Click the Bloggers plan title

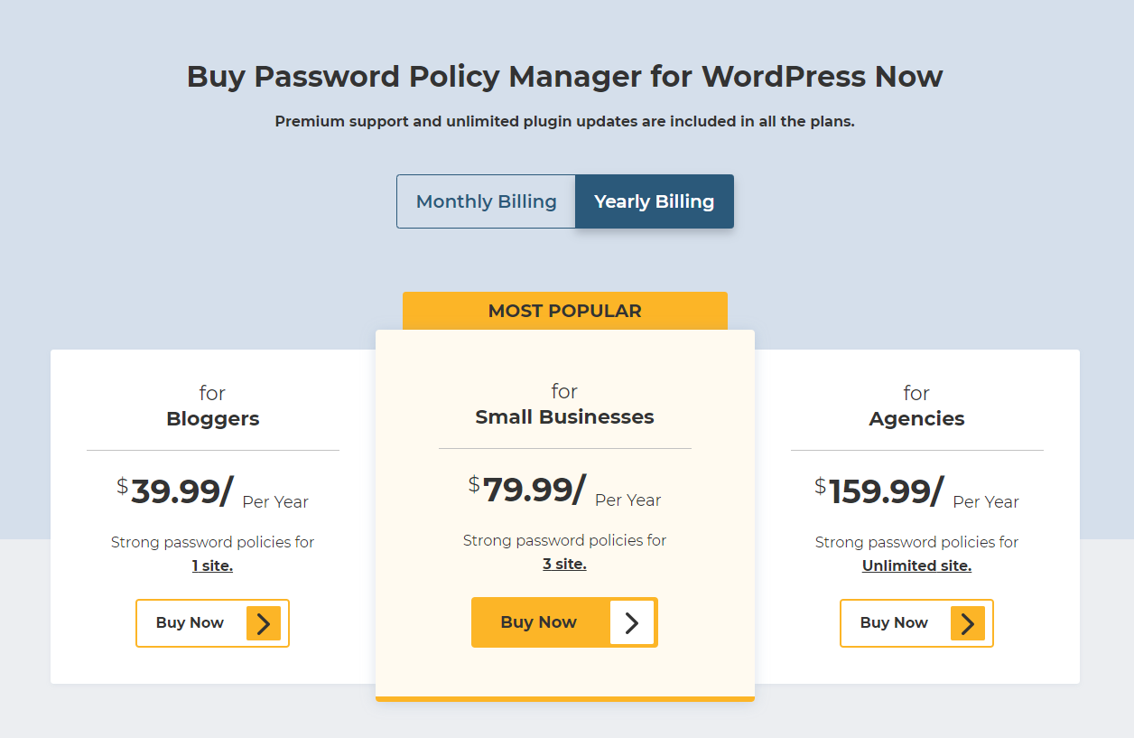(x=213, y=419)
